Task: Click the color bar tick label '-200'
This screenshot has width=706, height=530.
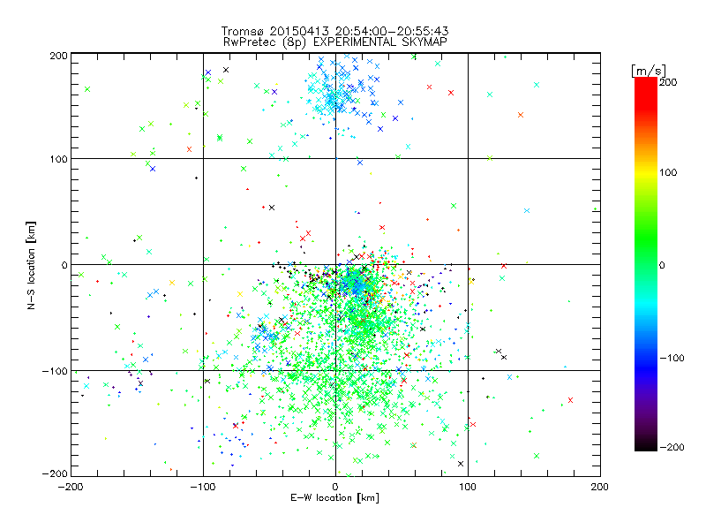Action: coord(672,447)
